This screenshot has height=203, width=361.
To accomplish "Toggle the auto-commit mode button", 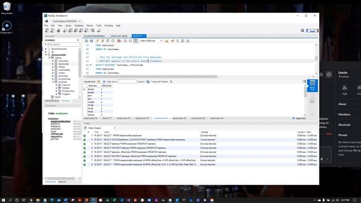I will pyautogui.click(x=135, y=41).
